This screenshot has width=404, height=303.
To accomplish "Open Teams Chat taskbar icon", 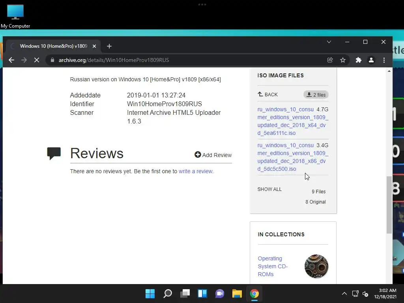I will [x=220, y=294].
